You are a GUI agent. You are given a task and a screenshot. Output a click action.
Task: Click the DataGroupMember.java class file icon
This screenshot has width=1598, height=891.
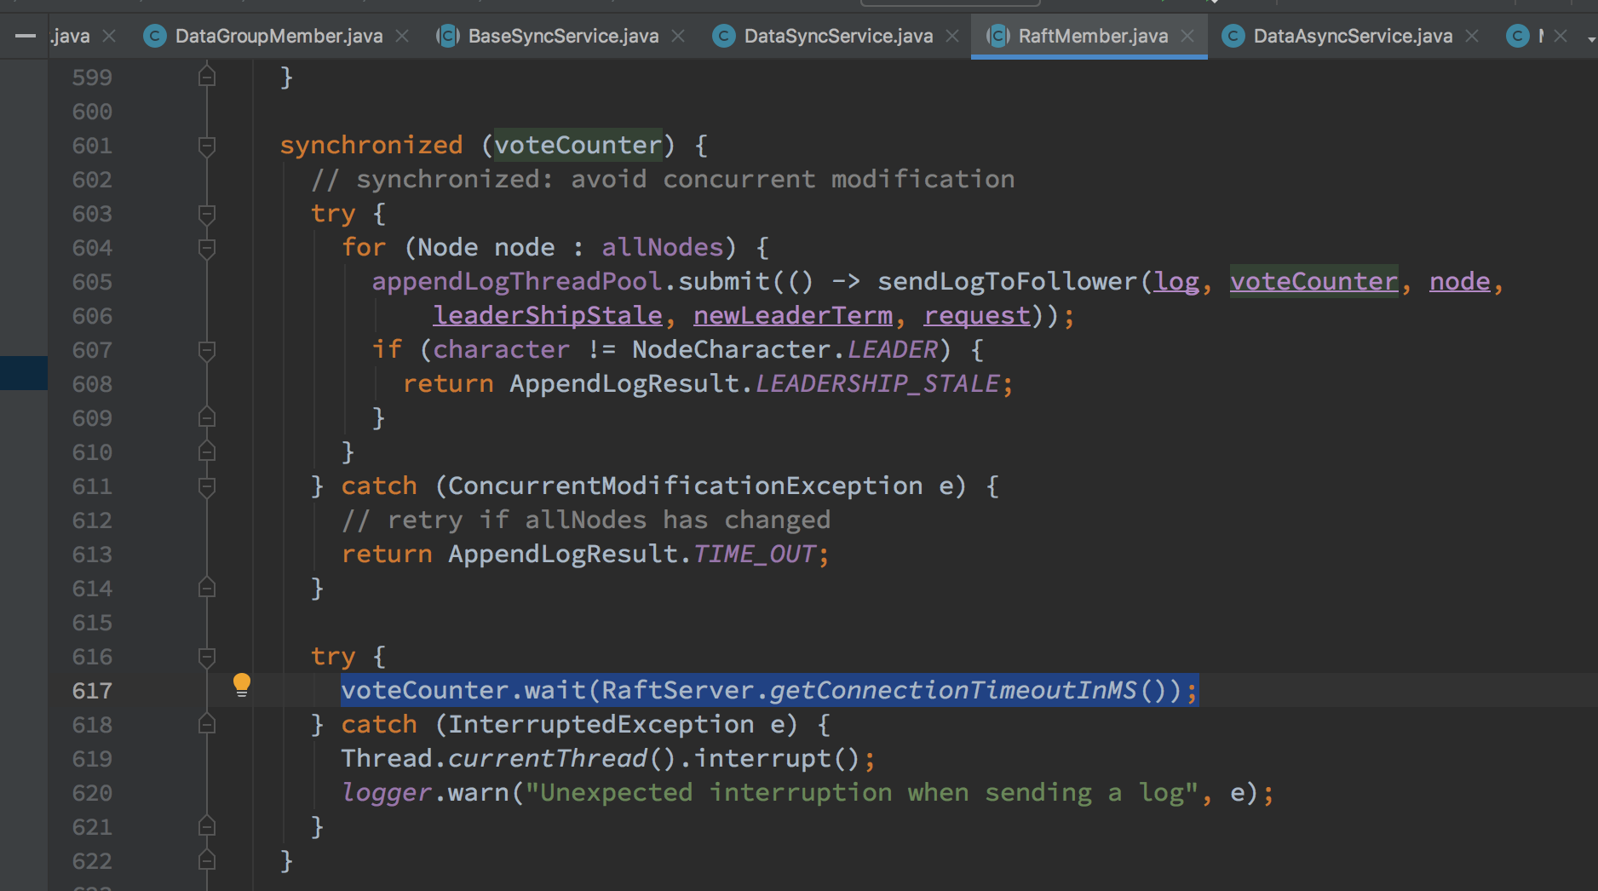(x=155, y=36)
